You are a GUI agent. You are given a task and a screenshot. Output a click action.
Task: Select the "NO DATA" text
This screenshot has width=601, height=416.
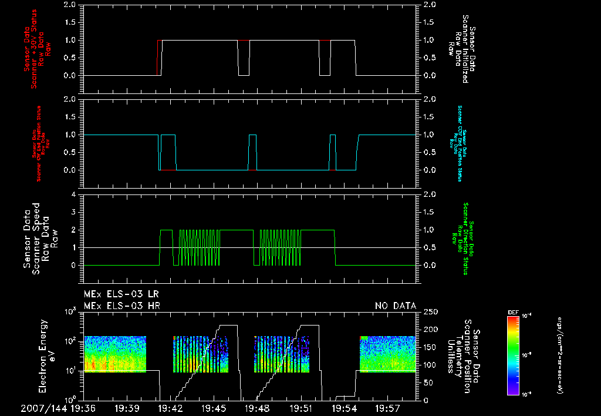[396, 306]
